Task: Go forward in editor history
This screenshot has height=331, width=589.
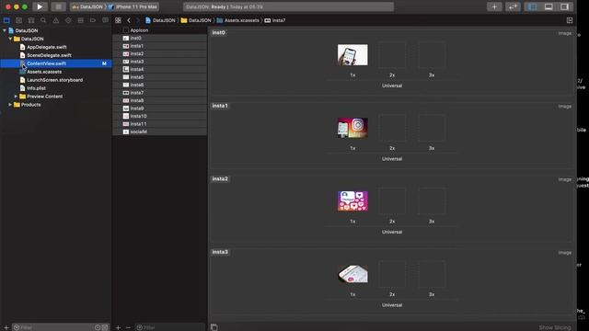Action: coord(137,20)
